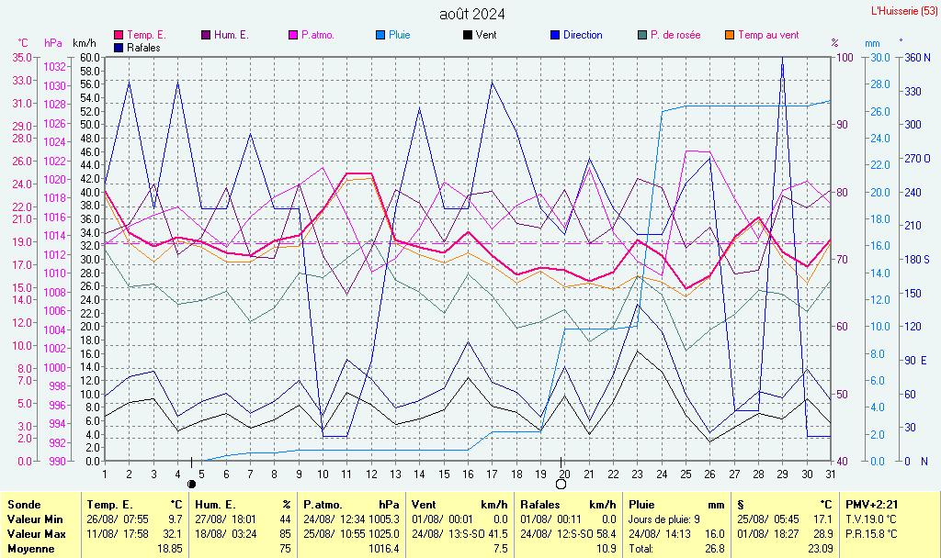Image resolution: width=941 pixels, height=558 pixels.
Task: Click the maximum temperature value '32.1'
Action: pyautogui.click(x=172, y=534)
